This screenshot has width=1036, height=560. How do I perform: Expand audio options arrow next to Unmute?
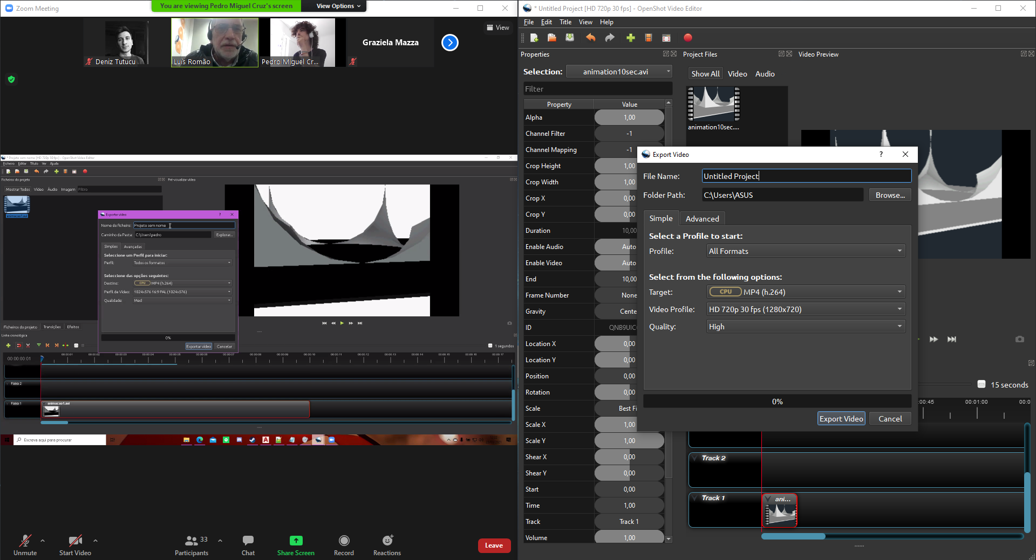(x=43, y=540)
